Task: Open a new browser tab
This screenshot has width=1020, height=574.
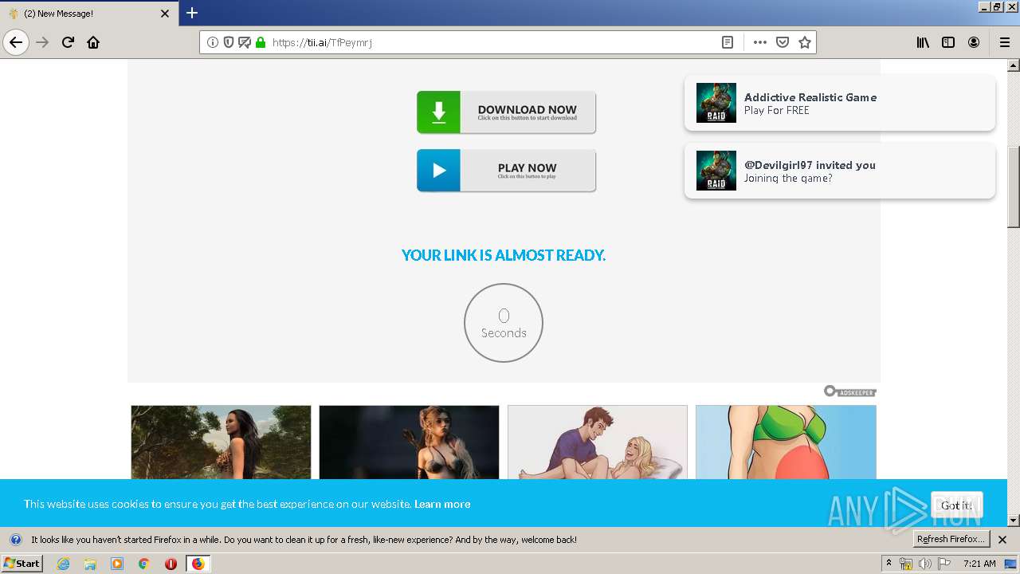Action: tap(192, 13)
